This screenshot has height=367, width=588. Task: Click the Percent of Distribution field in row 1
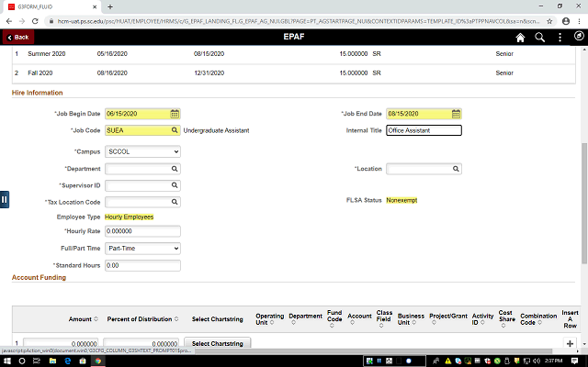[141, 343]
